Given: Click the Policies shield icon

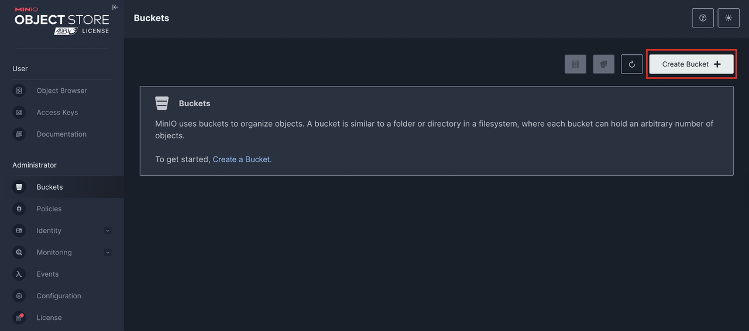Looking at the screenshot, I should tap(19, 209).
